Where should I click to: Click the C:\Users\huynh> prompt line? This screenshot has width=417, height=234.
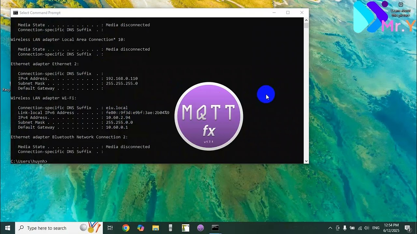tap(29, 162)
